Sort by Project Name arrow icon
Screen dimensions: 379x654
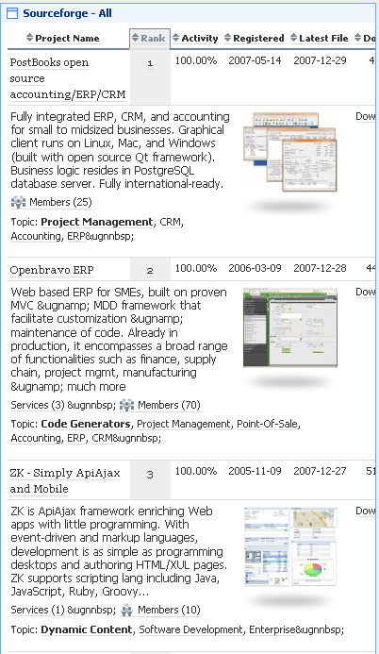tap(29, 38)
